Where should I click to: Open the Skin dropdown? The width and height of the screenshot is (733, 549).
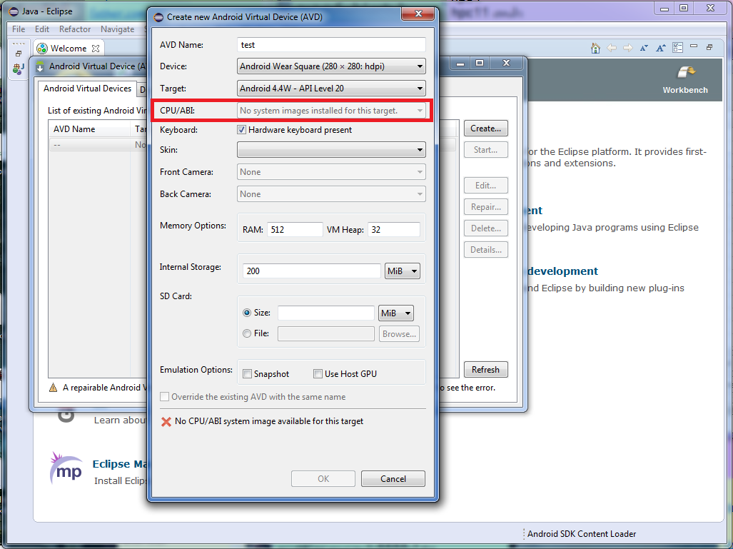pyautogui.click(x=331, y=150)
